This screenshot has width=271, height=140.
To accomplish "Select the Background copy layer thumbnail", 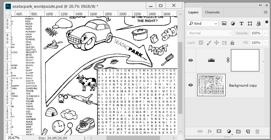I will tap(211, 85).
